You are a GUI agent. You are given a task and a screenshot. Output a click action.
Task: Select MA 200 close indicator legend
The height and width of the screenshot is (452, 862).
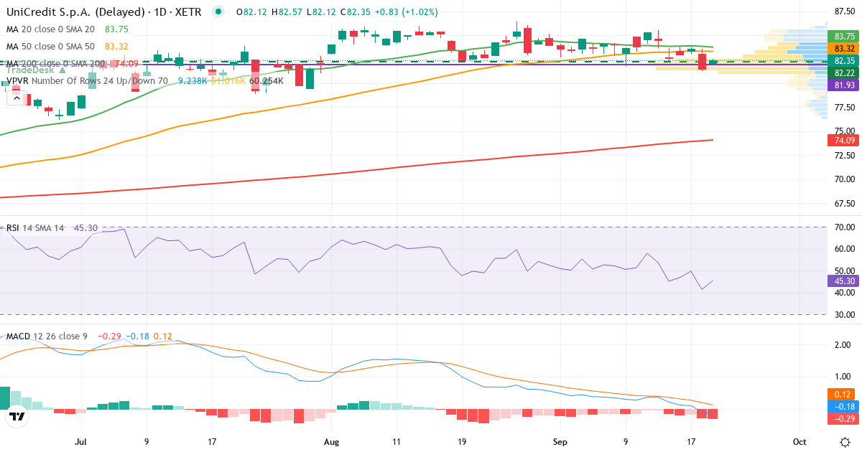[x=55, y=64]
